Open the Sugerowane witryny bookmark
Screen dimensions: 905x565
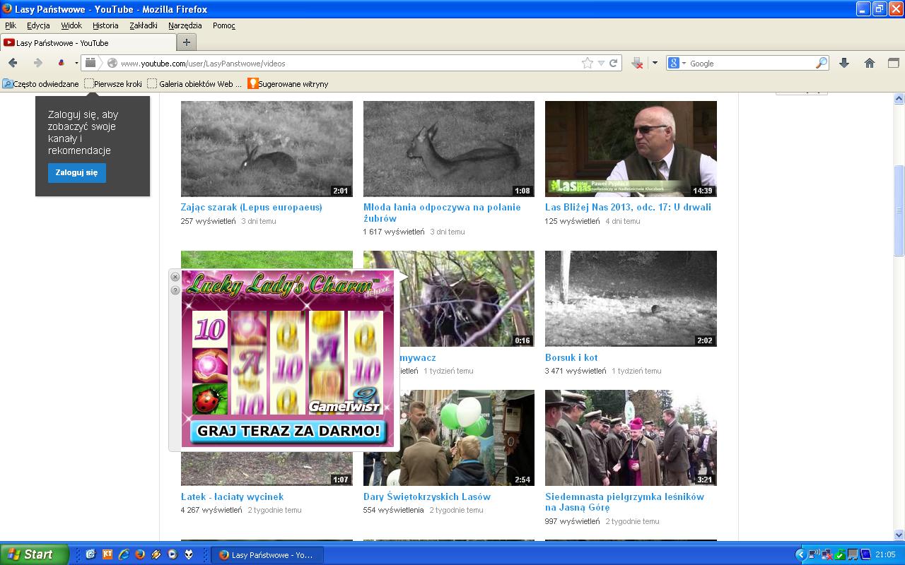click(x=288, y=83)
